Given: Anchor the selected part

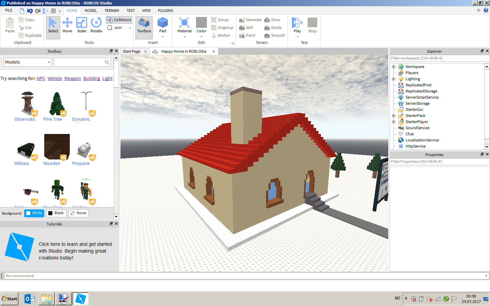Looking at the screenshot, I should pos(221,35).
